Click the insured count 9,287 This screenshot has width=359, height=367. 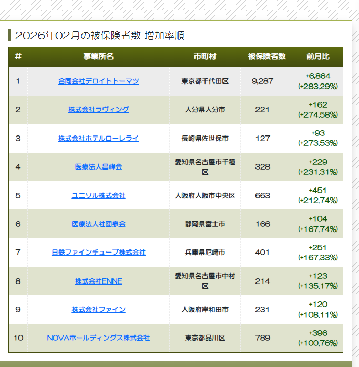tap(262, 81)
